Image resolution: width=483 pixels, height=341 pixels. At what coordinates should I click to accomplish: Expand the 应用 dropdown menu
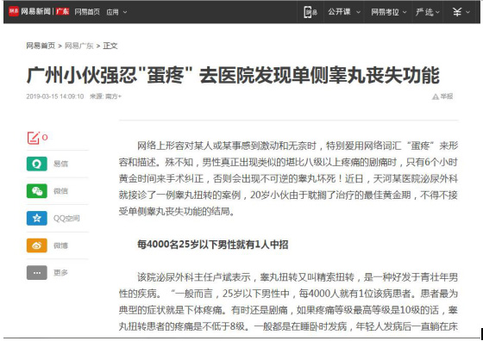116,12
